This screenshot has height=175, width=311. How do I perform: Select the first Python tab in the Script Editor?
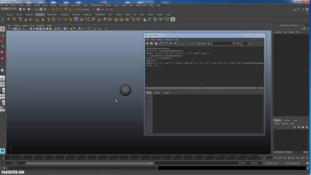coord(157,93)
